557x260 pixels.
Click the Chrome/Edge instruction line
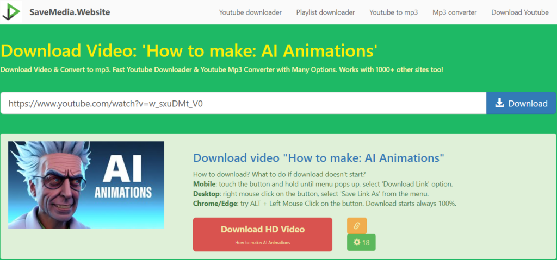(x=325, y=204)
